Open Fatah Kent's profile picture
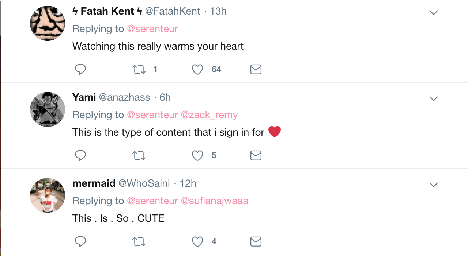Image resolution: width=468 pixels, height=256 pixels. (x=48, y=23)
